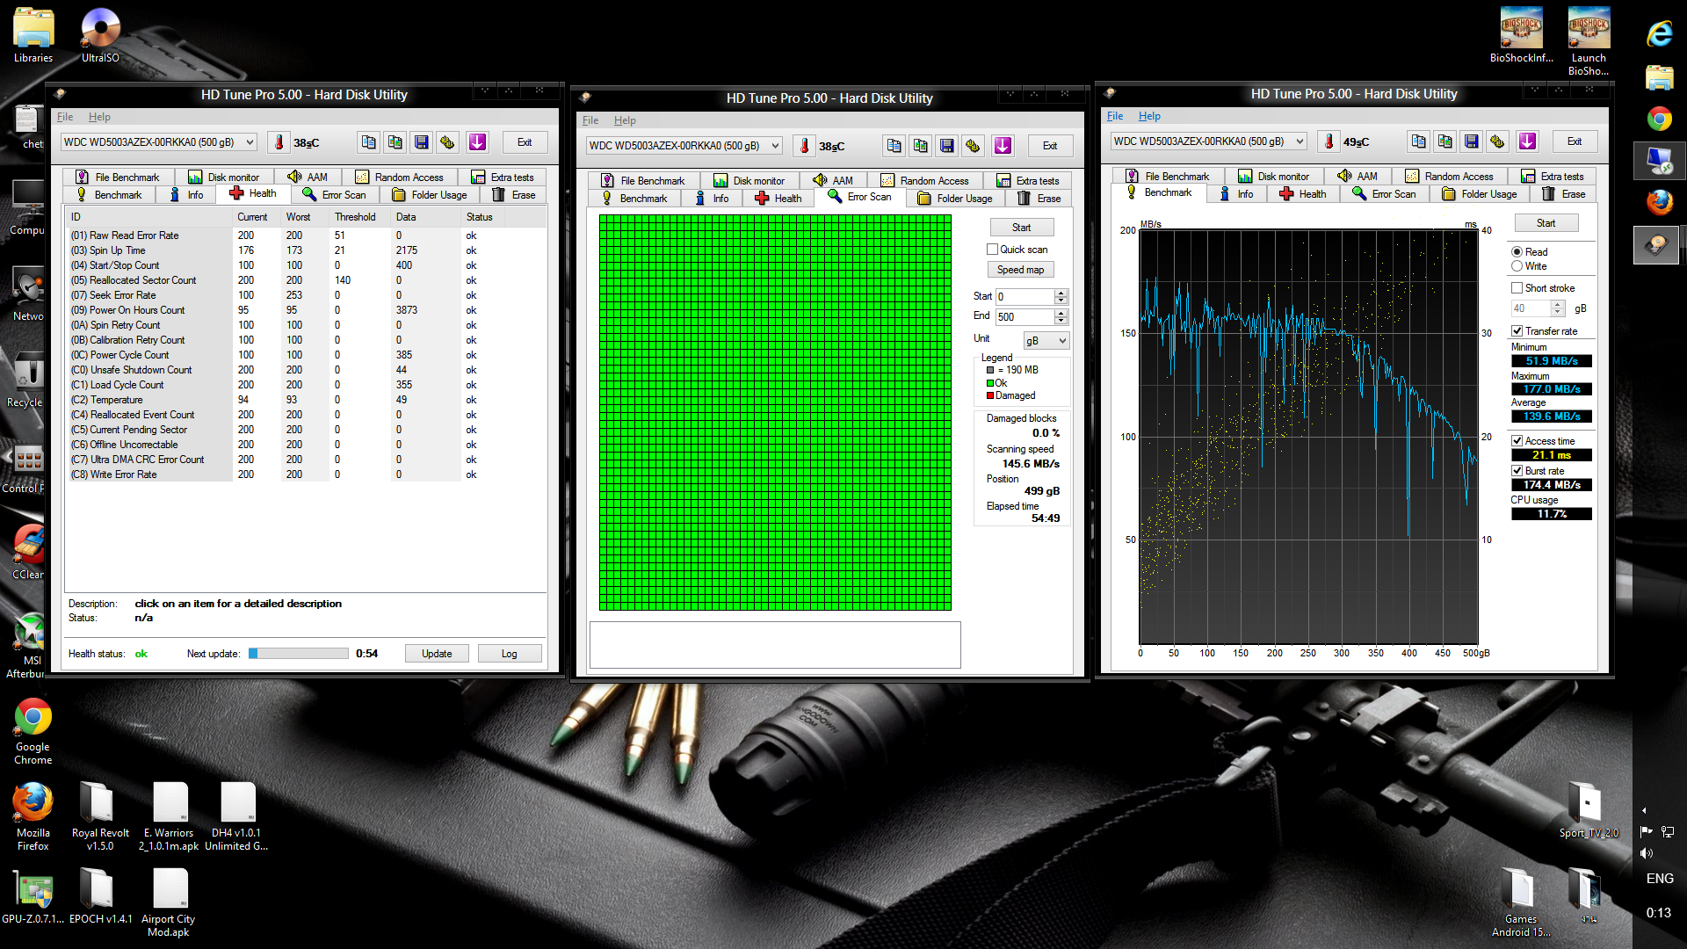Select the Write radio button
The height and width of the screenshot is (949, 1687).
(x=1517, y=266)
